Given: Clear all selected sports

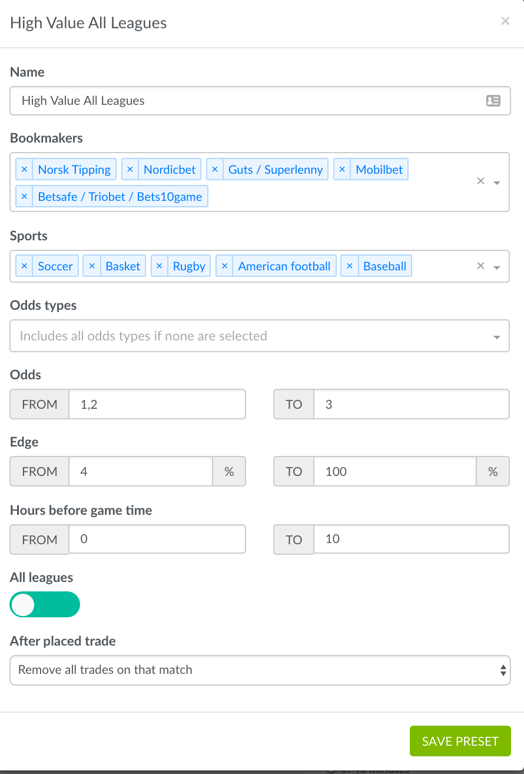Looking at the screenshot, I should point(480,266).
